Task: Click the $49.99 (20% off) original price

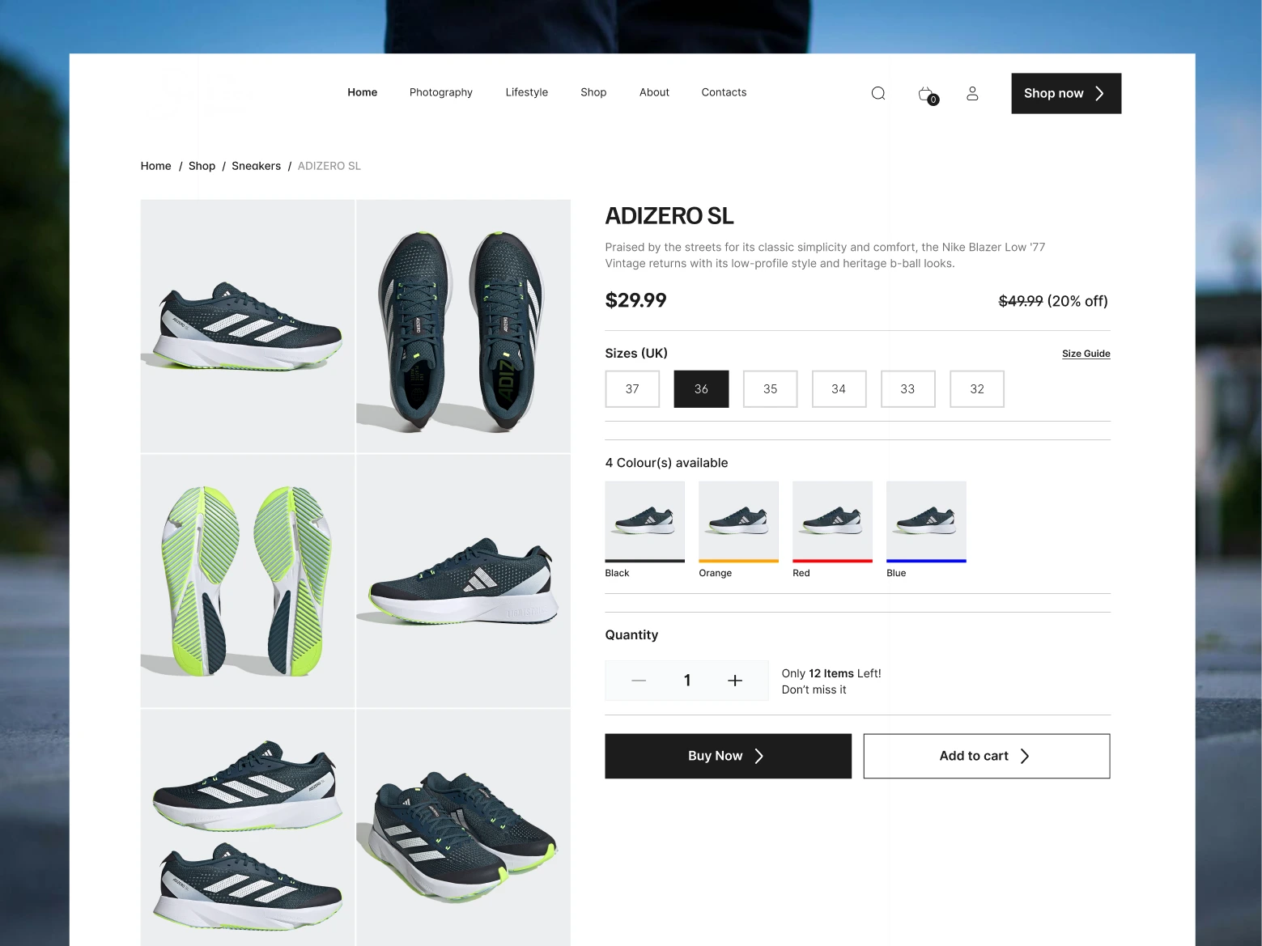Action: point(1053,301)
